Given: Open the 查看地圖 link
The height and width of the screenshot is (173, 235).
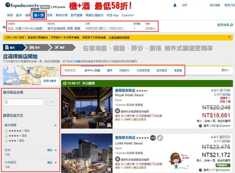Looking at the screenshot, I should click(x=48, y=81).
